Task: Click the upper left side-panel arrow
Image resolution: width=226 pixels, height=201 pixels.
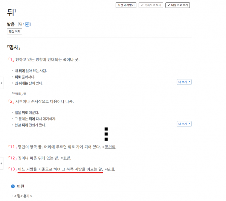Action: tap(1, 83)
